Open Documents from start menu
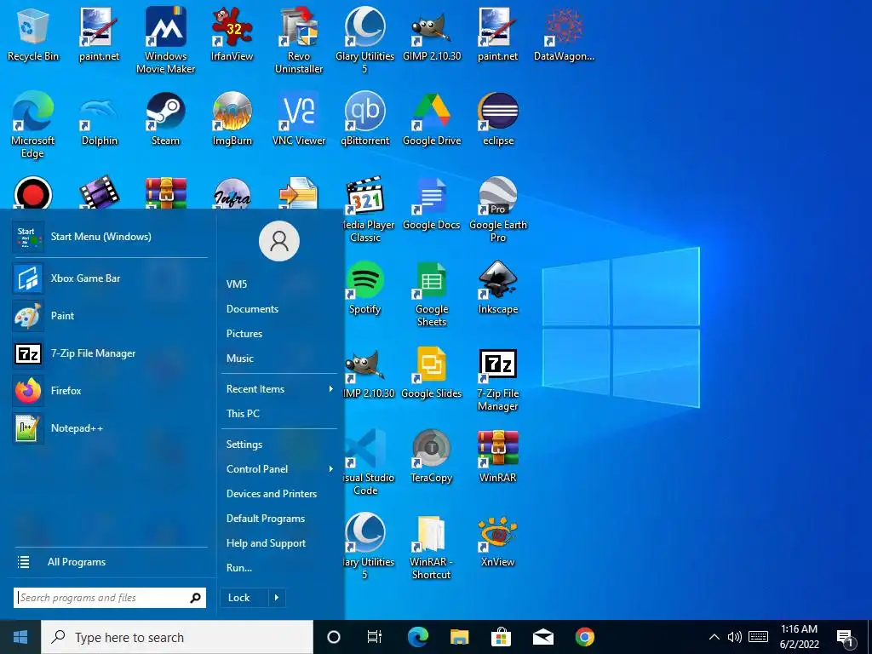Viewport: 872px width, 654px height. pos(252,308)
